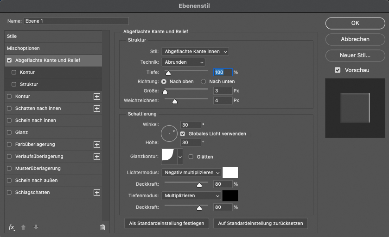The width and height of the screenshot is (389, 237).
Task: Click the plus icon next to Kontur
Action: pos(97,97)
